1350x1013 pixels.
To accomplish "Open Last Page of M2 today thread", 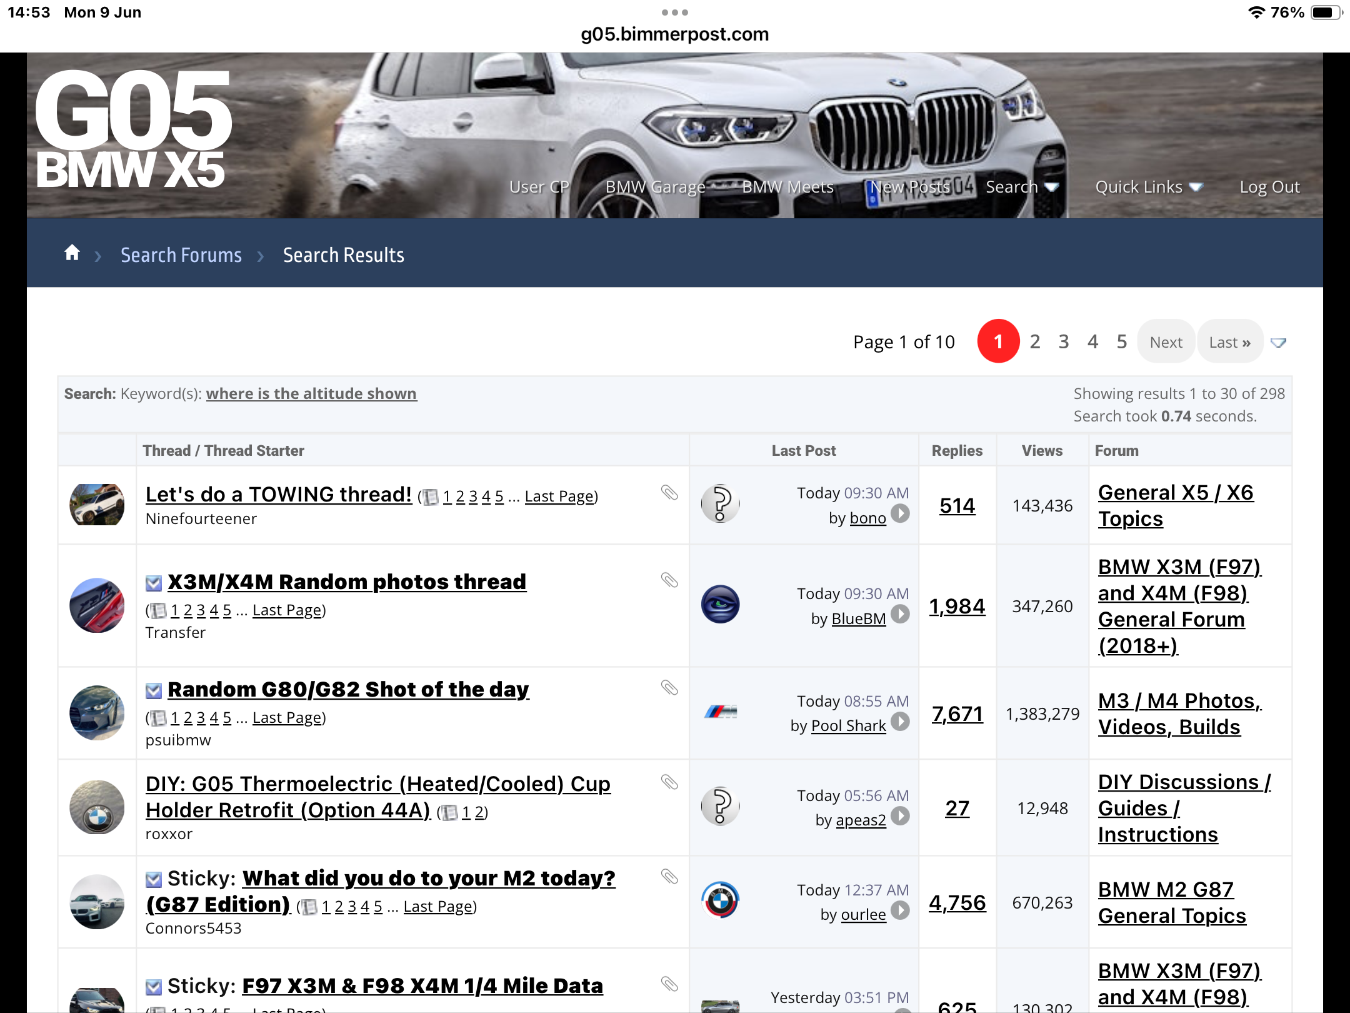I will click(438, 907).
